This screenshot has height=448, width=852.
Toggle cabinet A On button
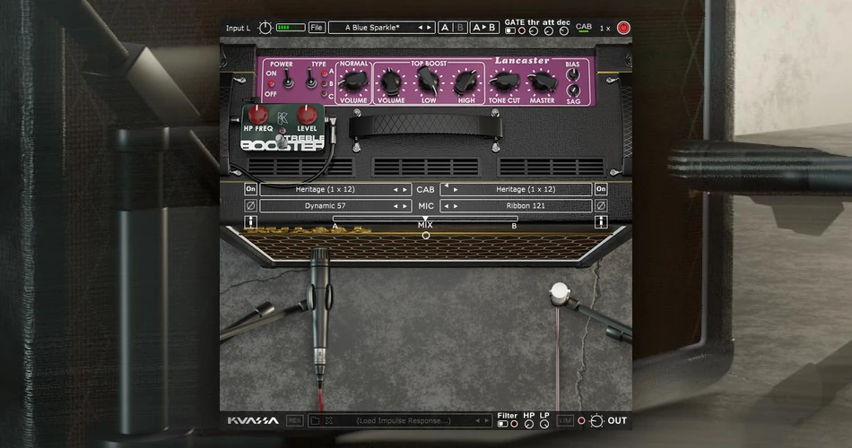coord(250,189)
